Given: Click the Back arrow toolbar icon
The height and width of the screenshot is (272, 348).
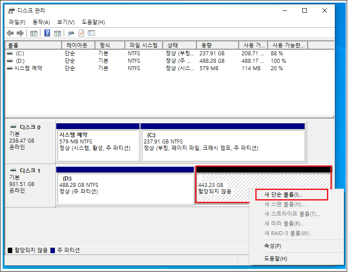Looking at the screenshot, I should (x=10, y=33).
